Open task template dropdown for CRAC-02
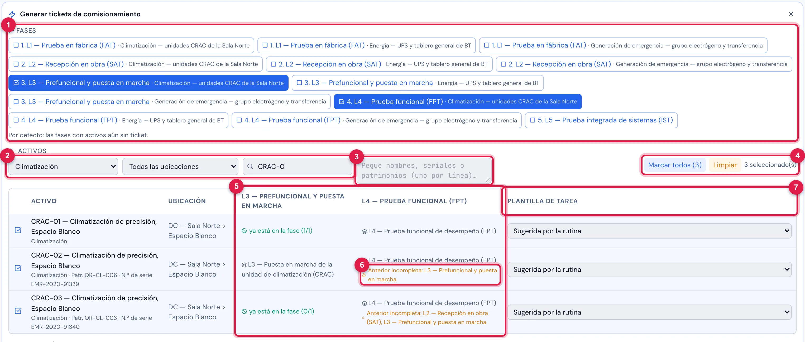 649,269
